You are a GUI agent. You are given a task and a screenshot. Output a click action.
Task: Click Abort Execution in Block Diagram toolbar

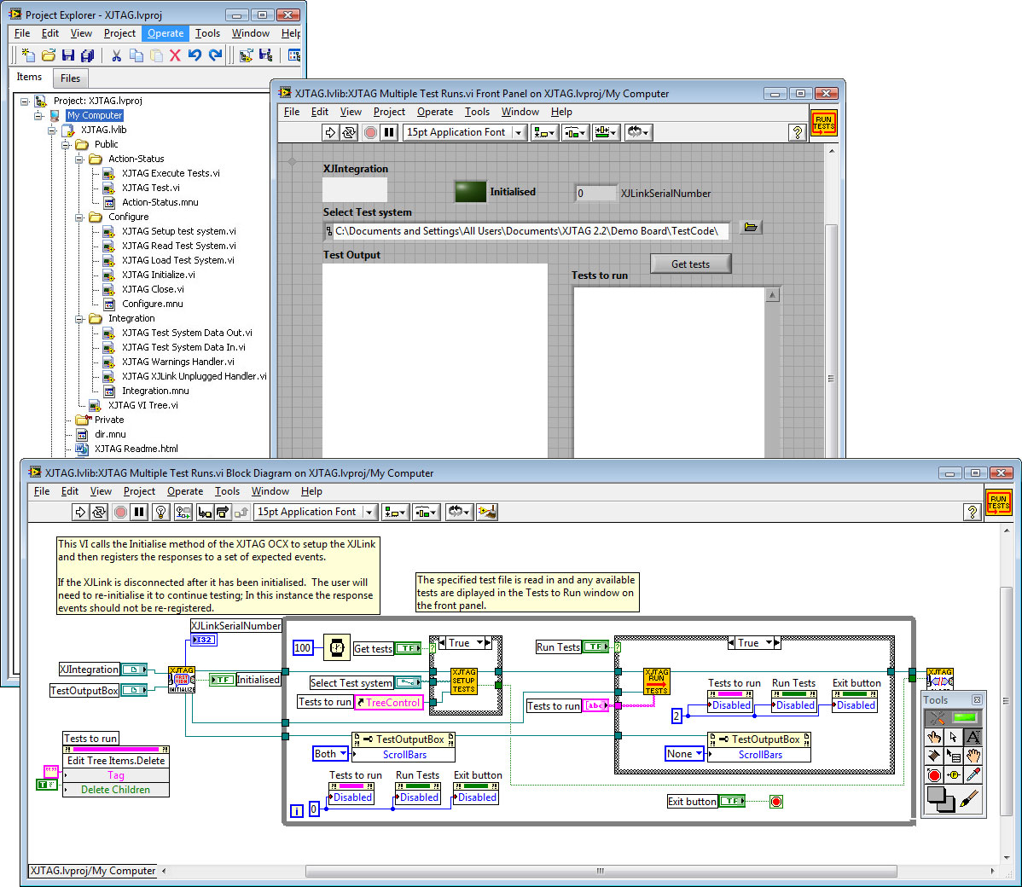tap(120, 513)
